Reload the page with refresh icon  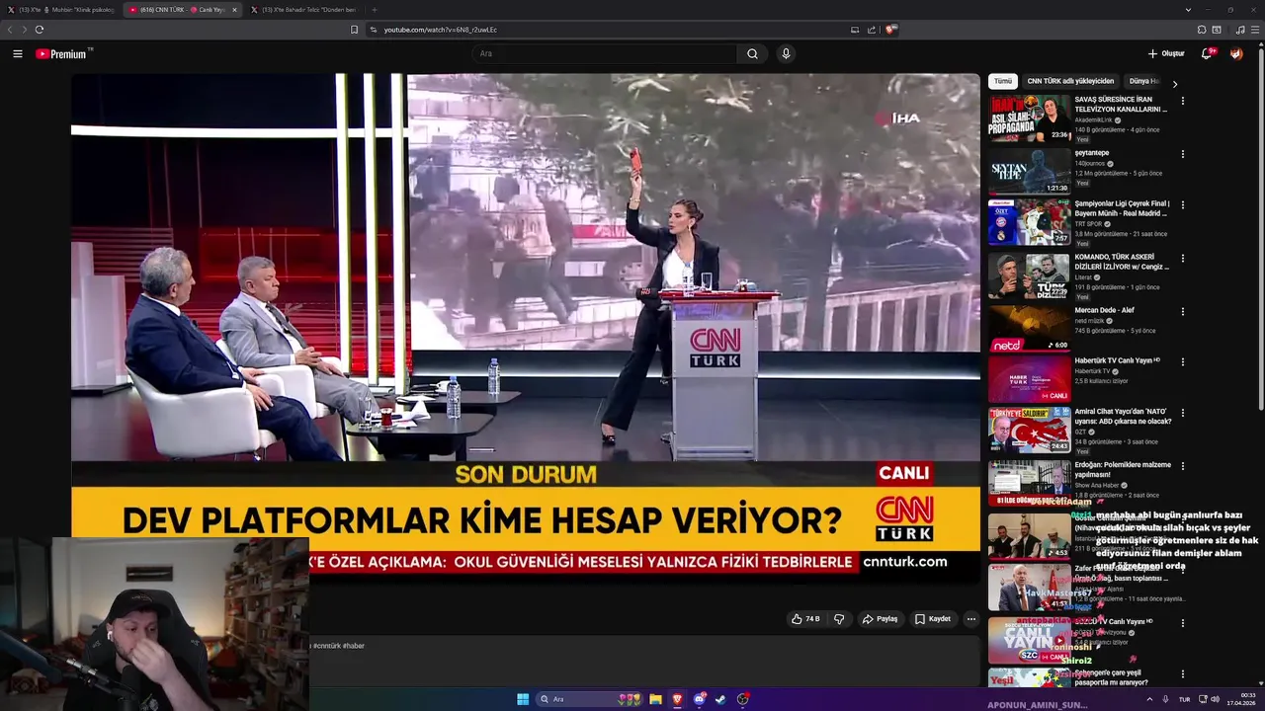point(39,30)
